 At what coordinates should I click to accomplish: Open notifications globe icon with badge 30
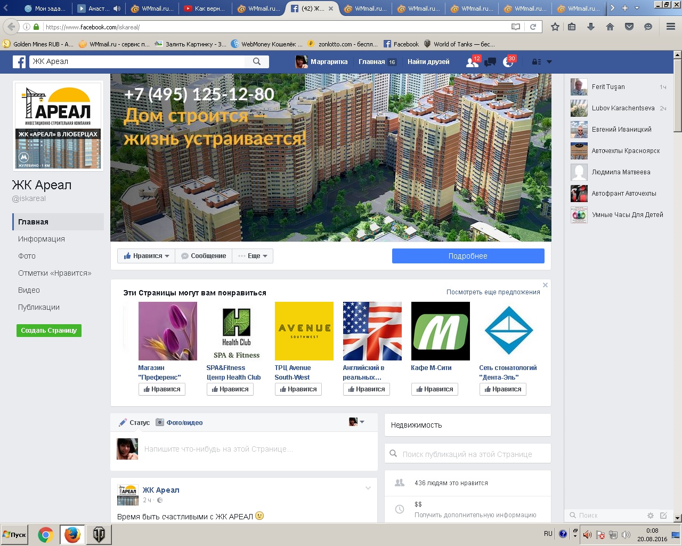tap(508, 62)
